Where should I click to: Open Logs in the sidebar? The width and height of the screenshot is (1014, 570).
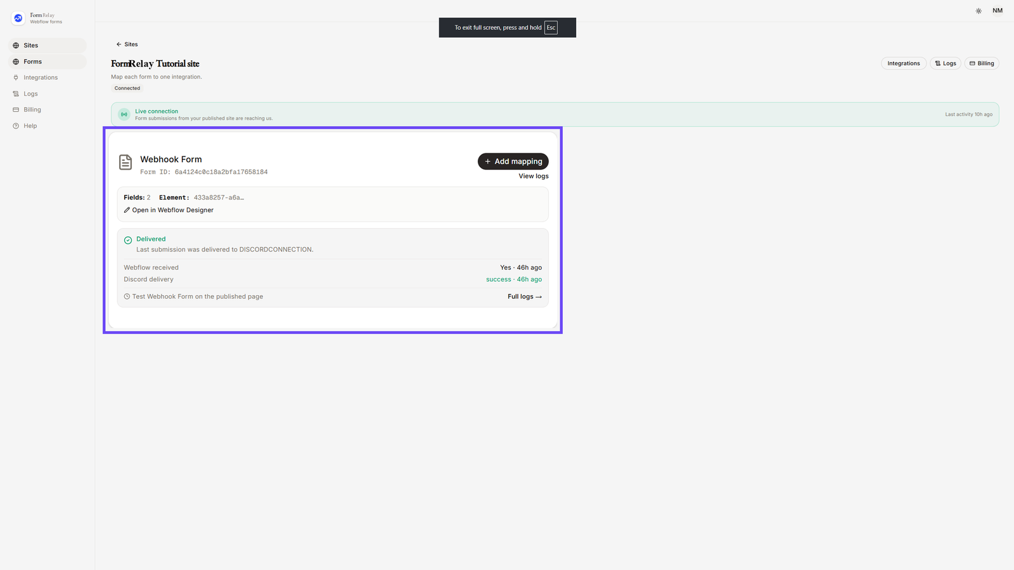[x=48, y=94]
